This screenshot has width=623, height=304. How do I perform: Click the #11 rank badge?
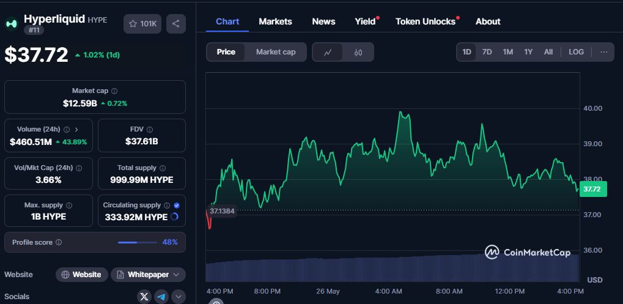(x=34, y=30)
